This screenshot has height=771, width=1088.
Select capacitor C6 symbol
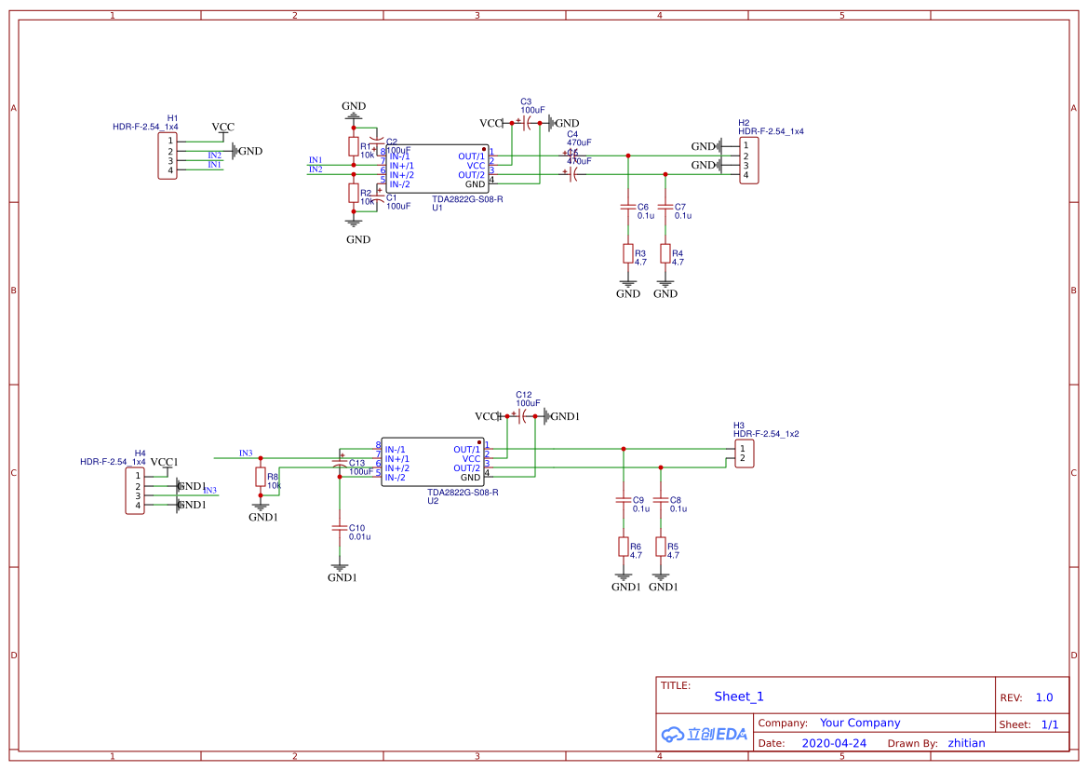coord(628,207)
